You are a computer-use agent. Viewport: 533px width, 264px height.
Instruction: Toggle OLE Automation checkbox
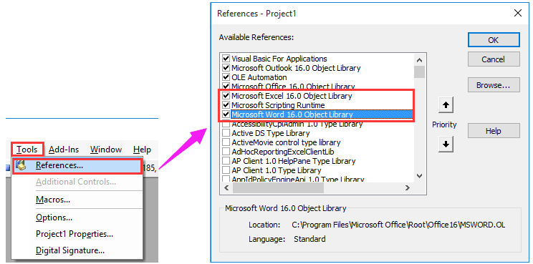[226, 77]
